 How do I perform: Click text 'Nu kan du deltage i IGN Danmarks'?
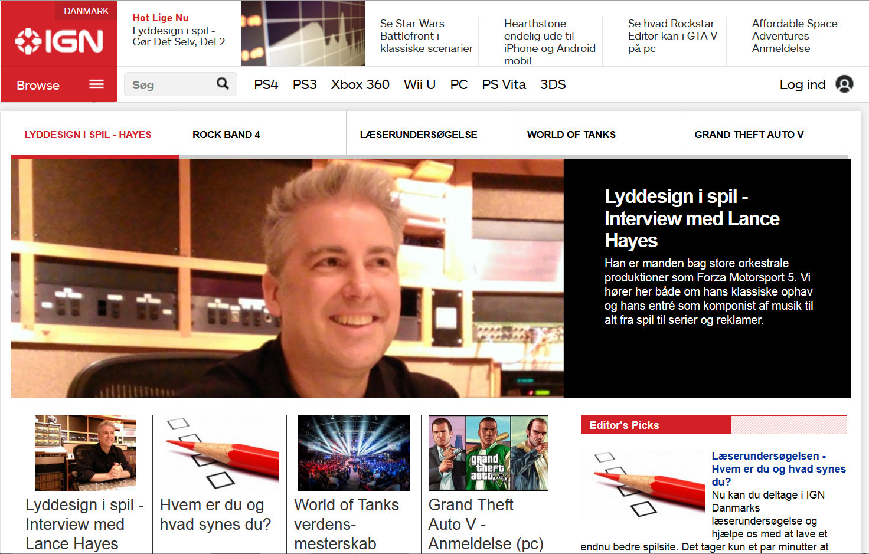click(768, 501)
